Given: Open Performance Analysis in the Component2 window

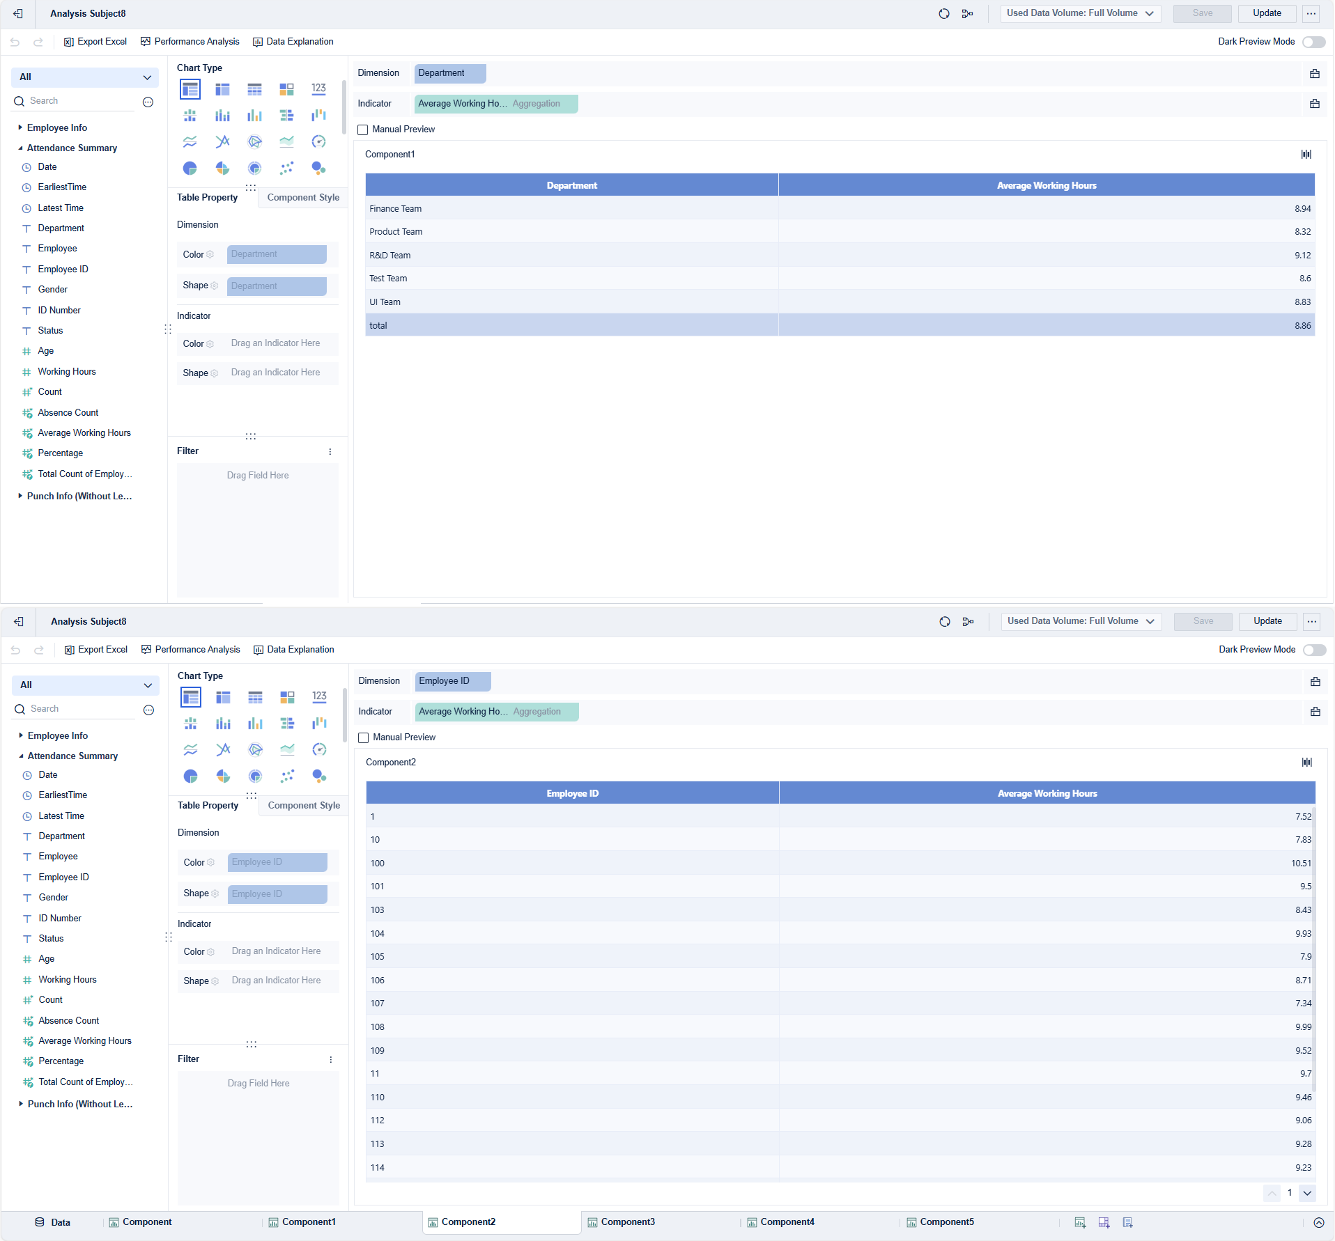Looking at the screenshot, I should (x=190, y=650).
